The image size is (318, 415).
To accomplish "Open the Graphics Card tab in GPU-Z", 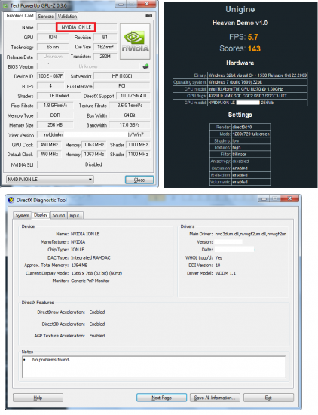I will click(x=20, y=16).
